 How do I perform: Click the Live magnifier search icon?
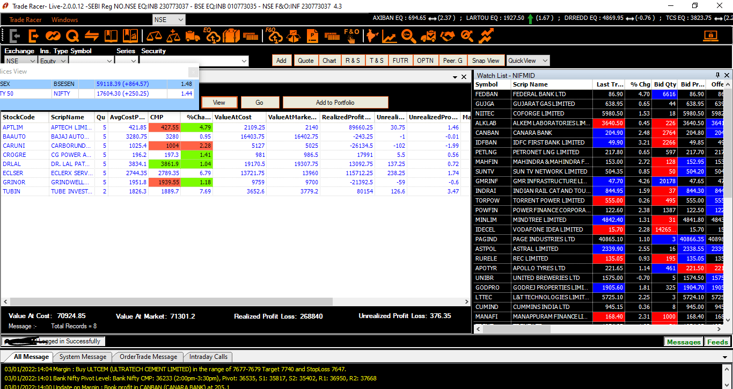tap(409, 36)
